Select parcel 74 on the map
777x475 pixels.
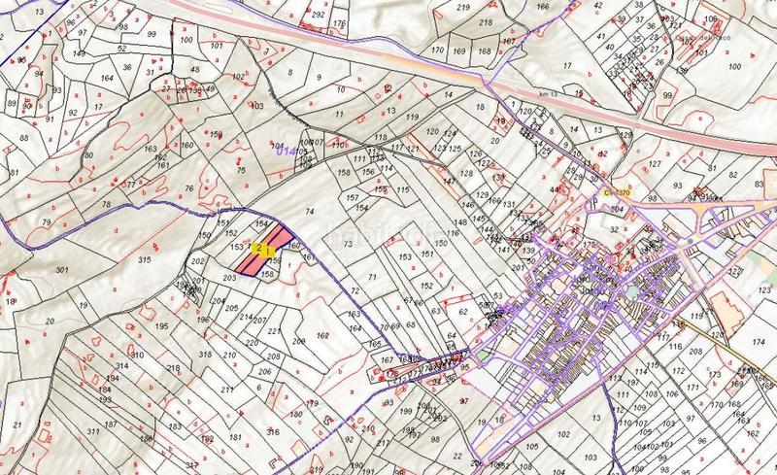tap(311, 211)
